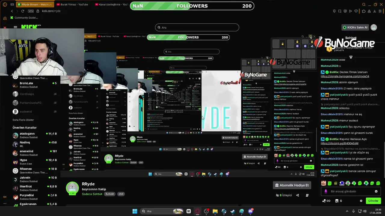This screenshot has height=216, width=385.
Task: Open the discord.gg link in chat
Action: coord(340,143)
